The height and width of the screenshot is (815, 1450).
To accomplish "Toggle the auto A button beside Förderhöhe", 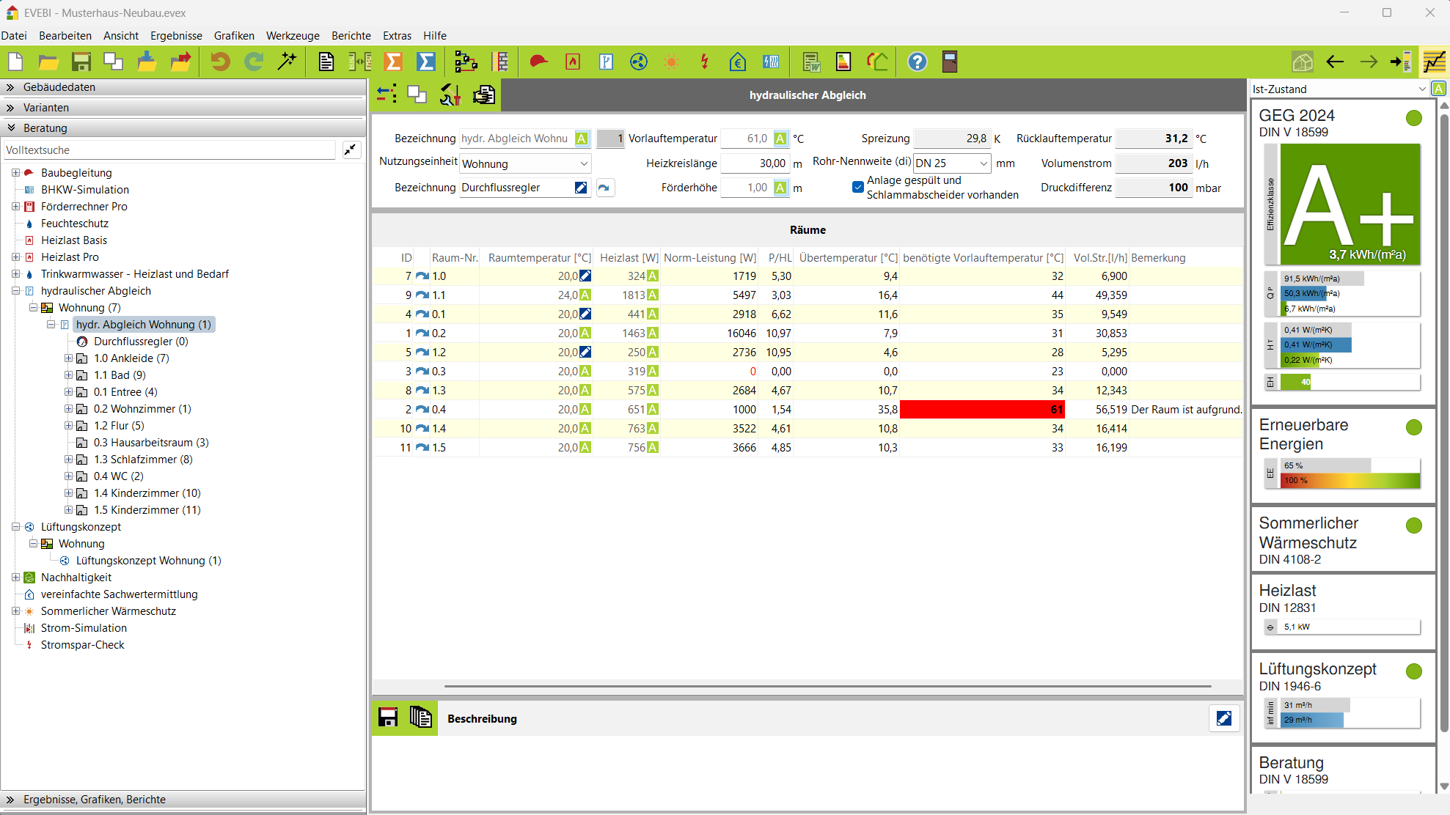I will 780,188.
